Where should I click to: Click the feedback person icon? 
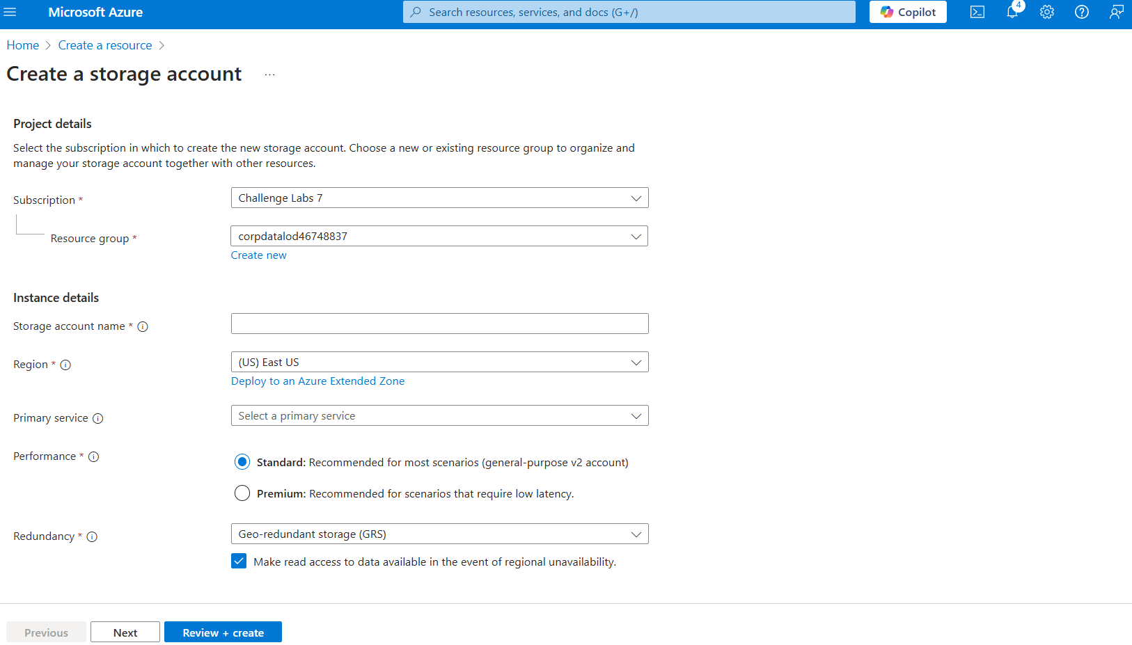click(1116, 12)
